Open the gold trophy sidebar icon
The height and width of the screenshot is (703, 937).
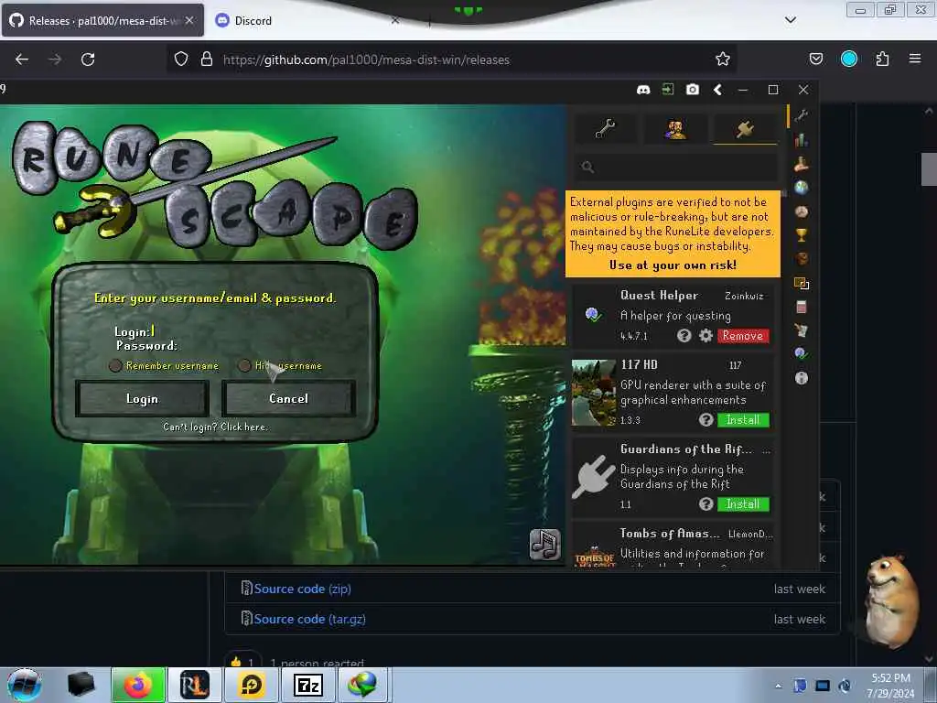(x=802, y=235)
